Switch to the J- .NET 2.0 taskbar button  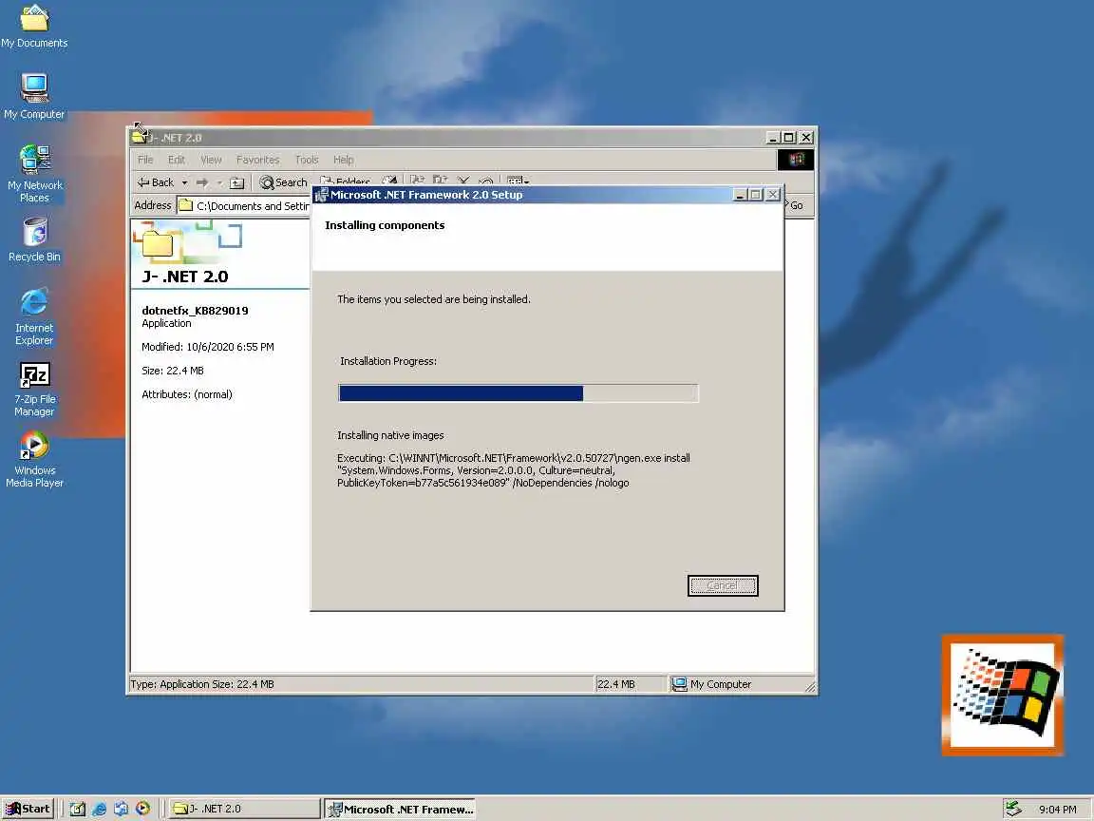(x=244, y=809)
